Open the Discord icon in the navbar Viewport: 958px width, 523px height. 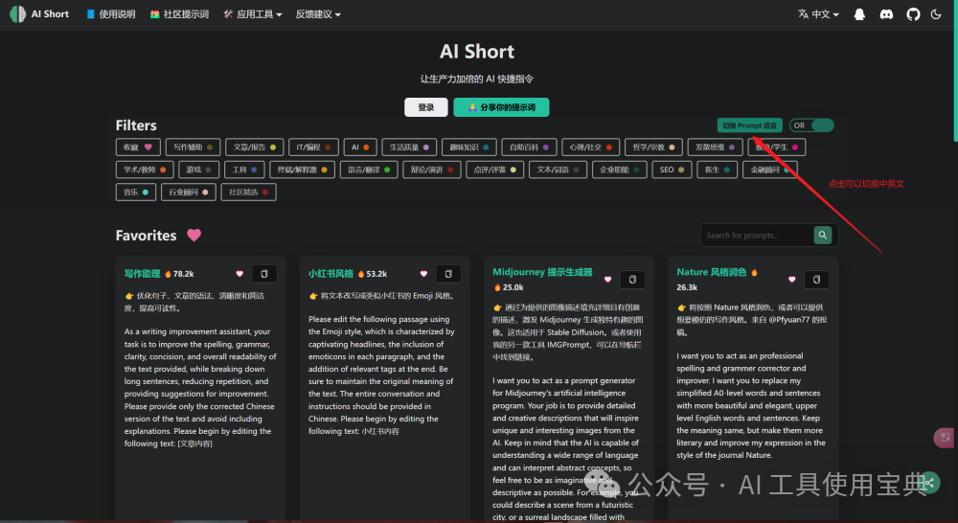886,14
